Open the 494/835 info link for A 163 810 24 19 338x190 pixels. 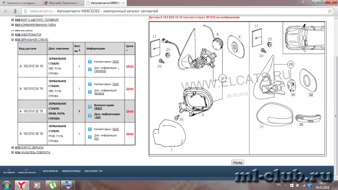pyautogui.click(x=99, y=94)
